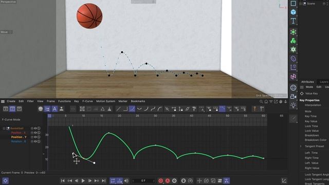
Task: Select the Rotation . B track
Action: click(x=19, y=142)
